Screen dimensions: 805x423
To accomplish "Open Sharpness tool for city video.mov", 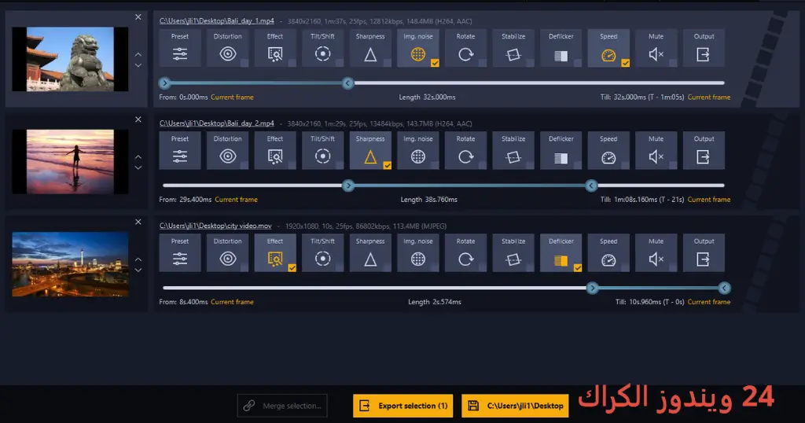I will point(370,252).
